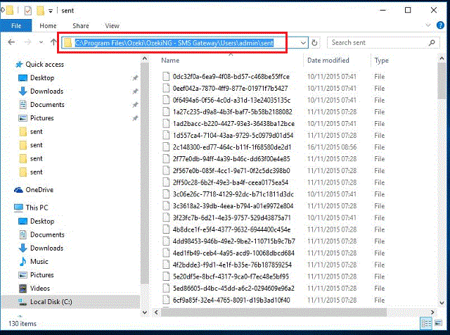This screenshot has height=335, width=450.
Task: Switch to the View ribbon tab
Action: tap(112, 26)
